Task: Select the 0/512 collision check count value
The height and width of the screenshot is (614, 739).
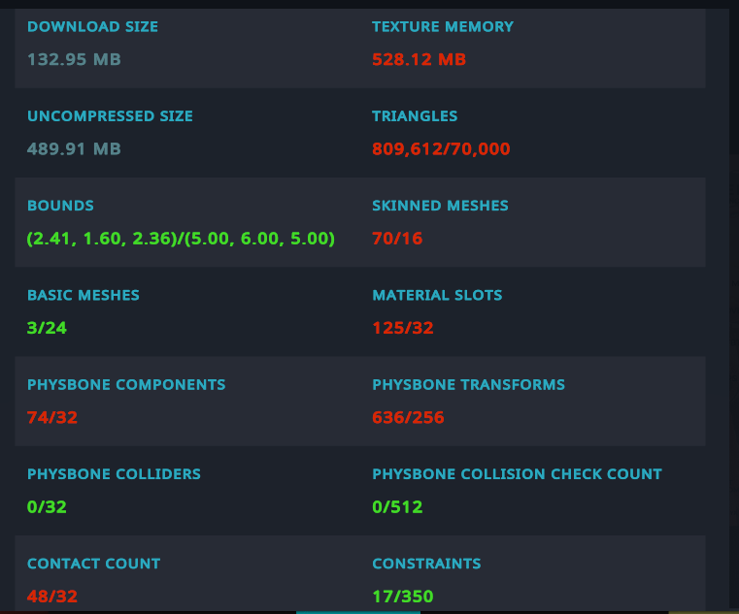Action: point(397,507)
